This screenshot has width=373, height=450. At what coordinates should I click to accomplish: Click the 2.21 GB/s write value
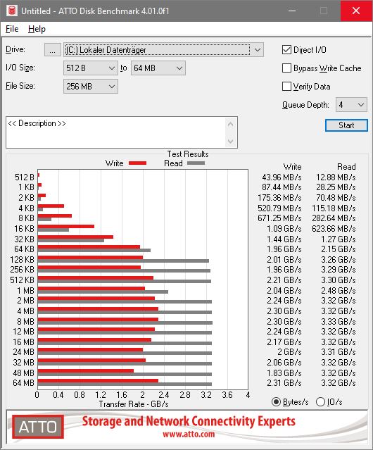(x=284, y=280)
